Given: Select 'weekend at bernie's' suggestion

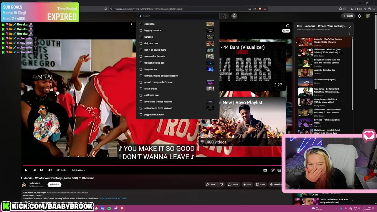Looking at the screenshot, I should click(178, 56).
